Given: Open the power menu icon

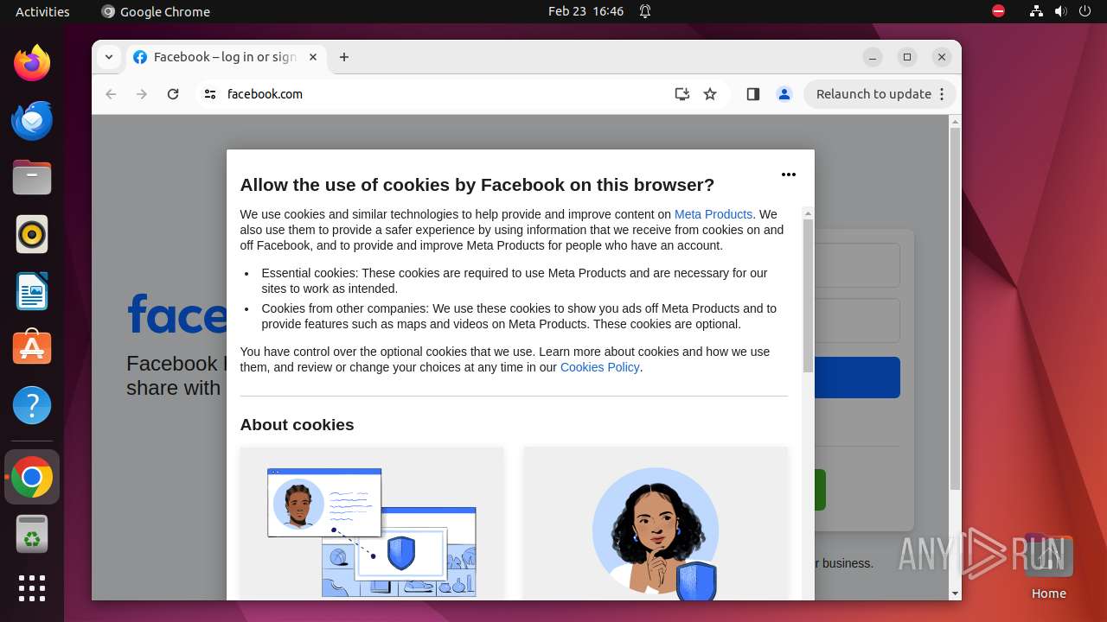Looking at the screenshot, I should [1085, 11].
